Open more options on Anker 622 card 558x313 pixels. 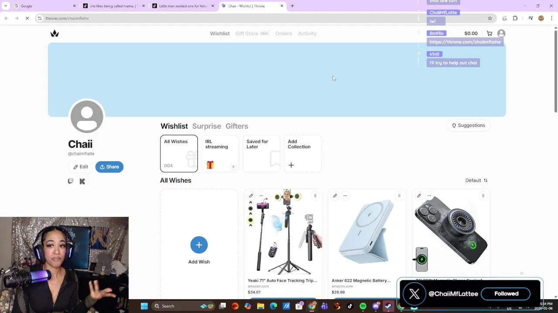tap(345, 196)
